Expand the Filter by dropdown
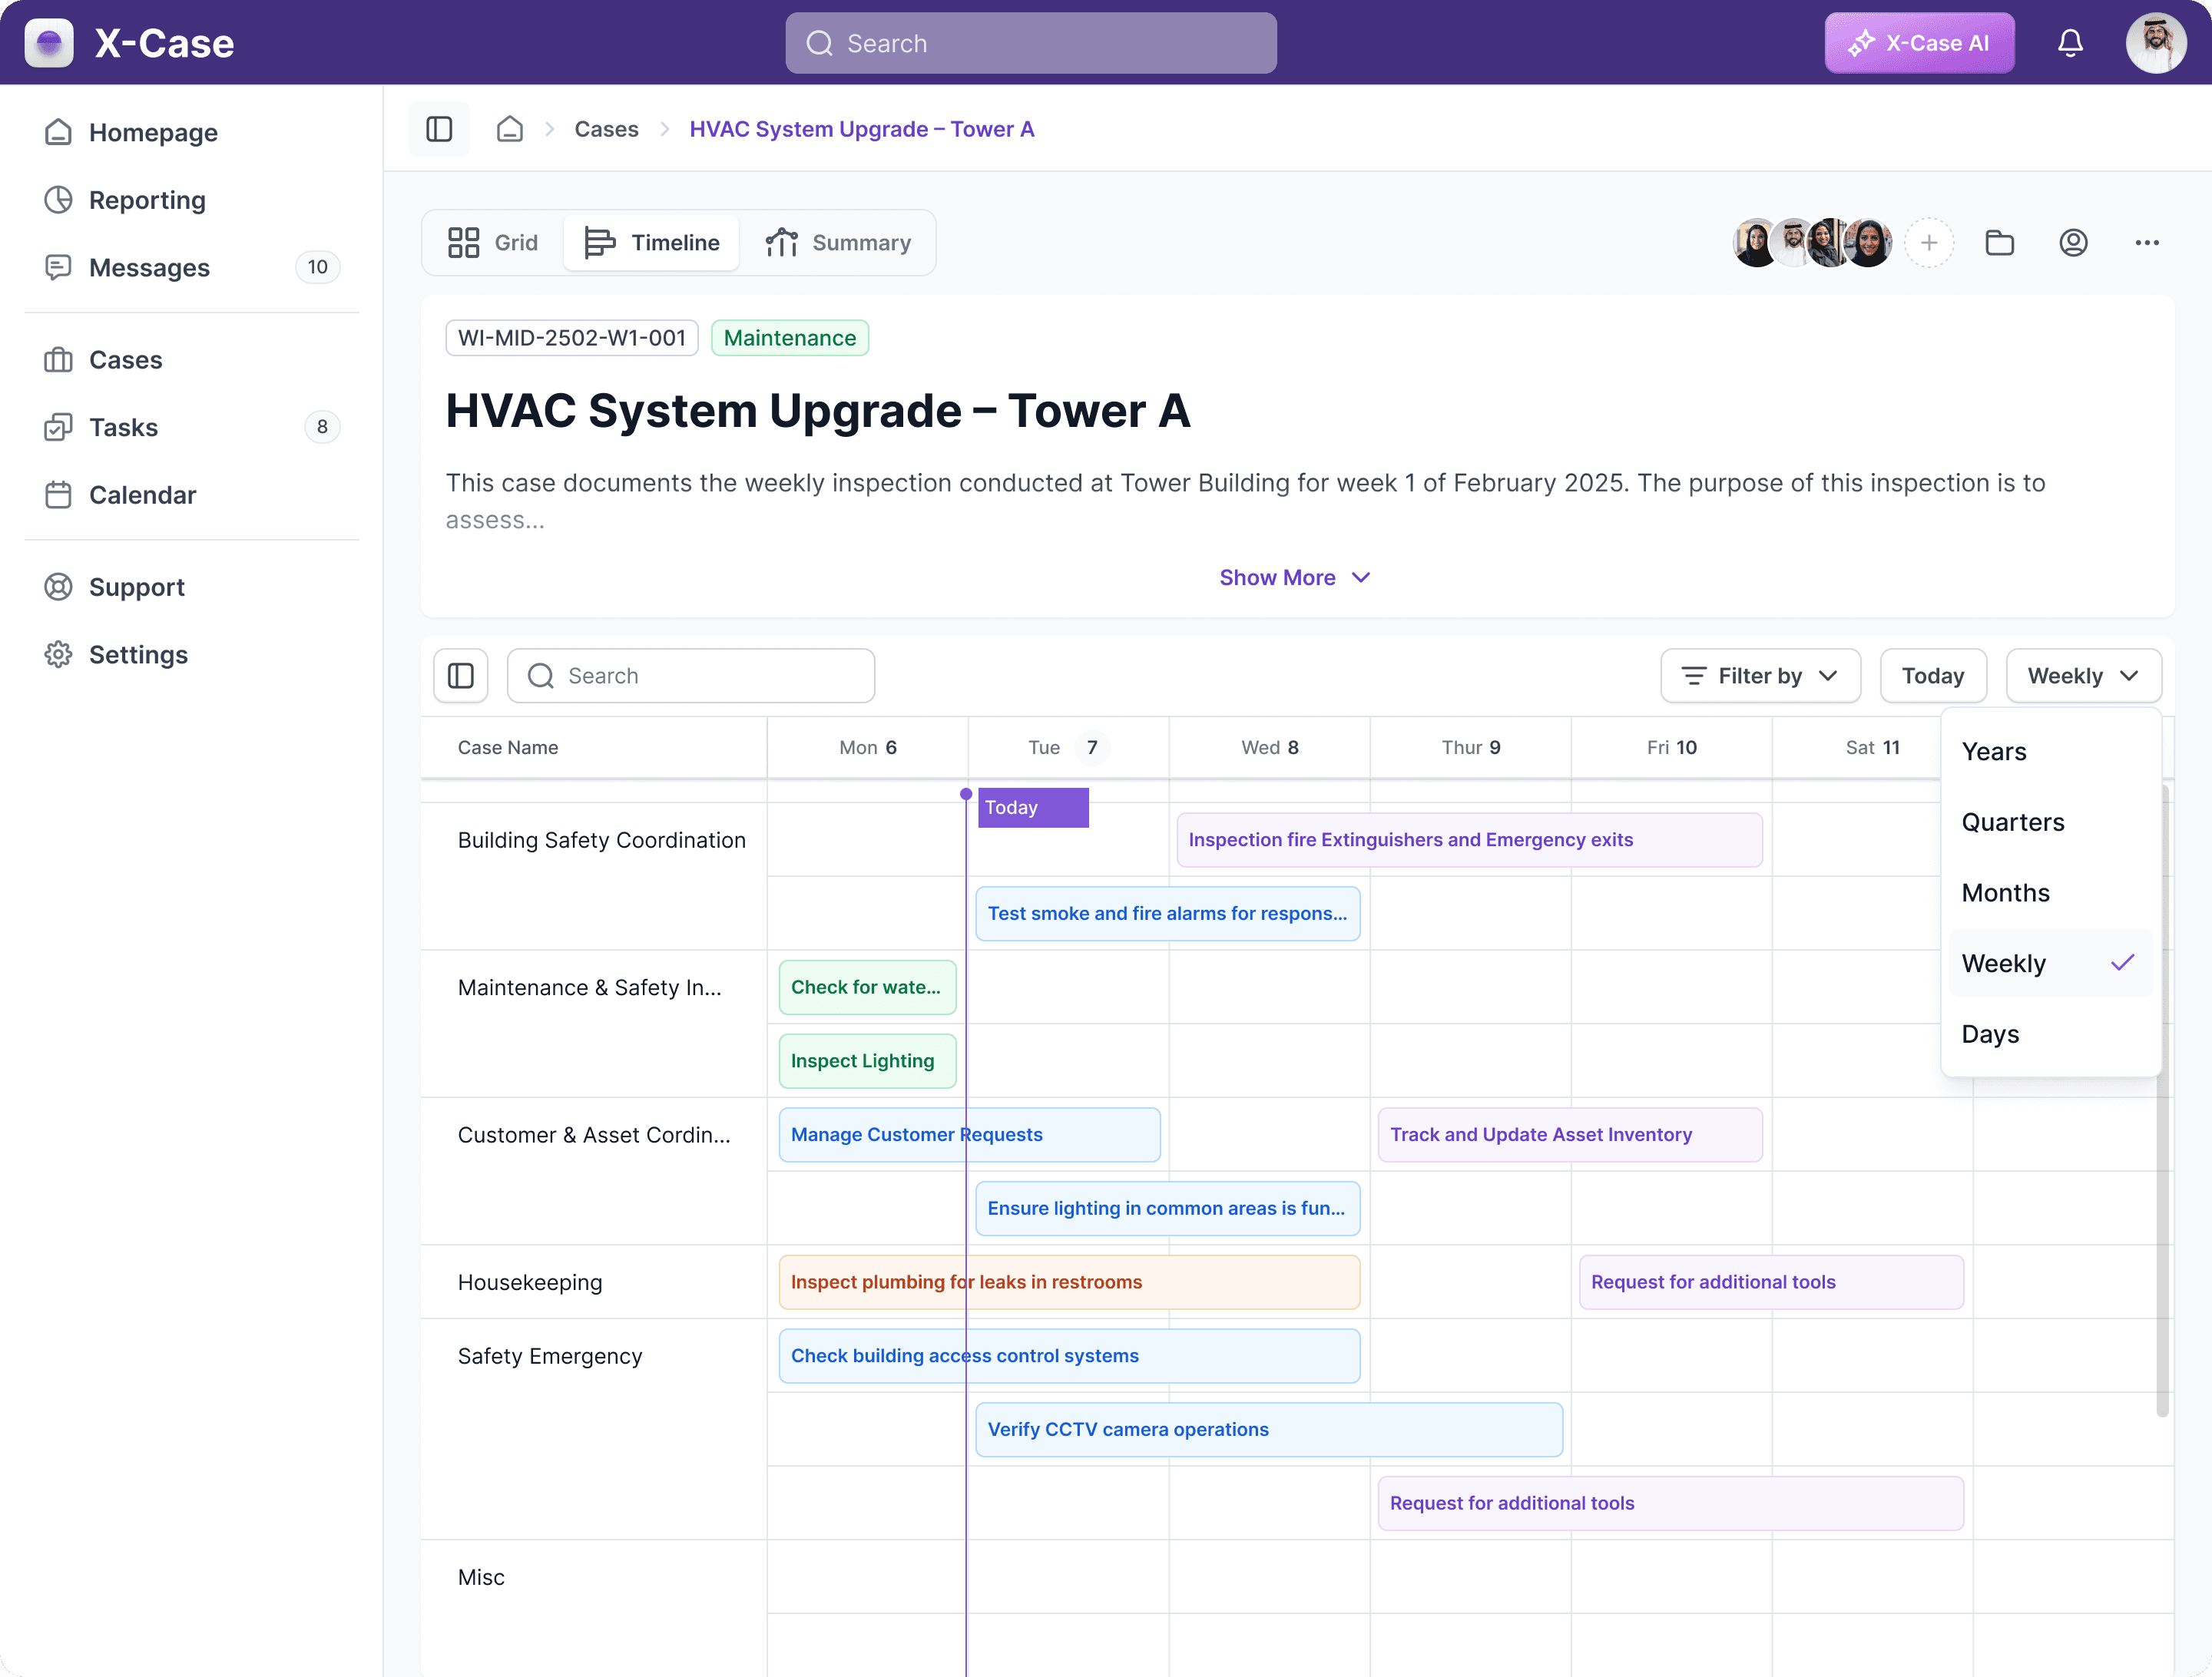Image resolution: width=2212 pixels, height=1677 pixels. [1759, 676]
